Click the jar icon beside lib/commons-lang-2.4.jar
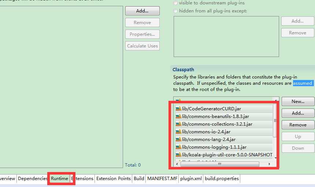The height and width of the screenshot is (187, 315). pos(178,140)
